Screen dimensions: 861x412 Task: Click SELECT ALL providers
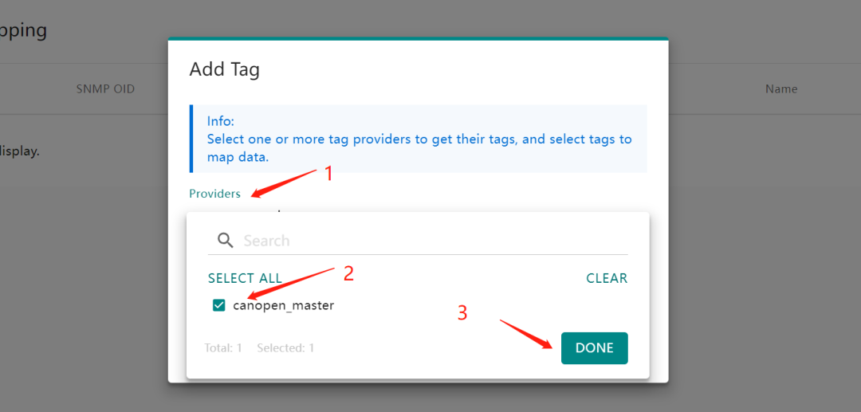click(x=245, y=278)
